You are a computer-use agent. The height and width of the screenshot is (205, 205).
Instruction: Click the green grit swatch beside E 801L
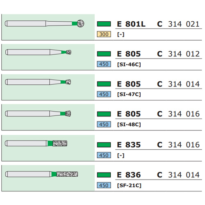point(104,24)
